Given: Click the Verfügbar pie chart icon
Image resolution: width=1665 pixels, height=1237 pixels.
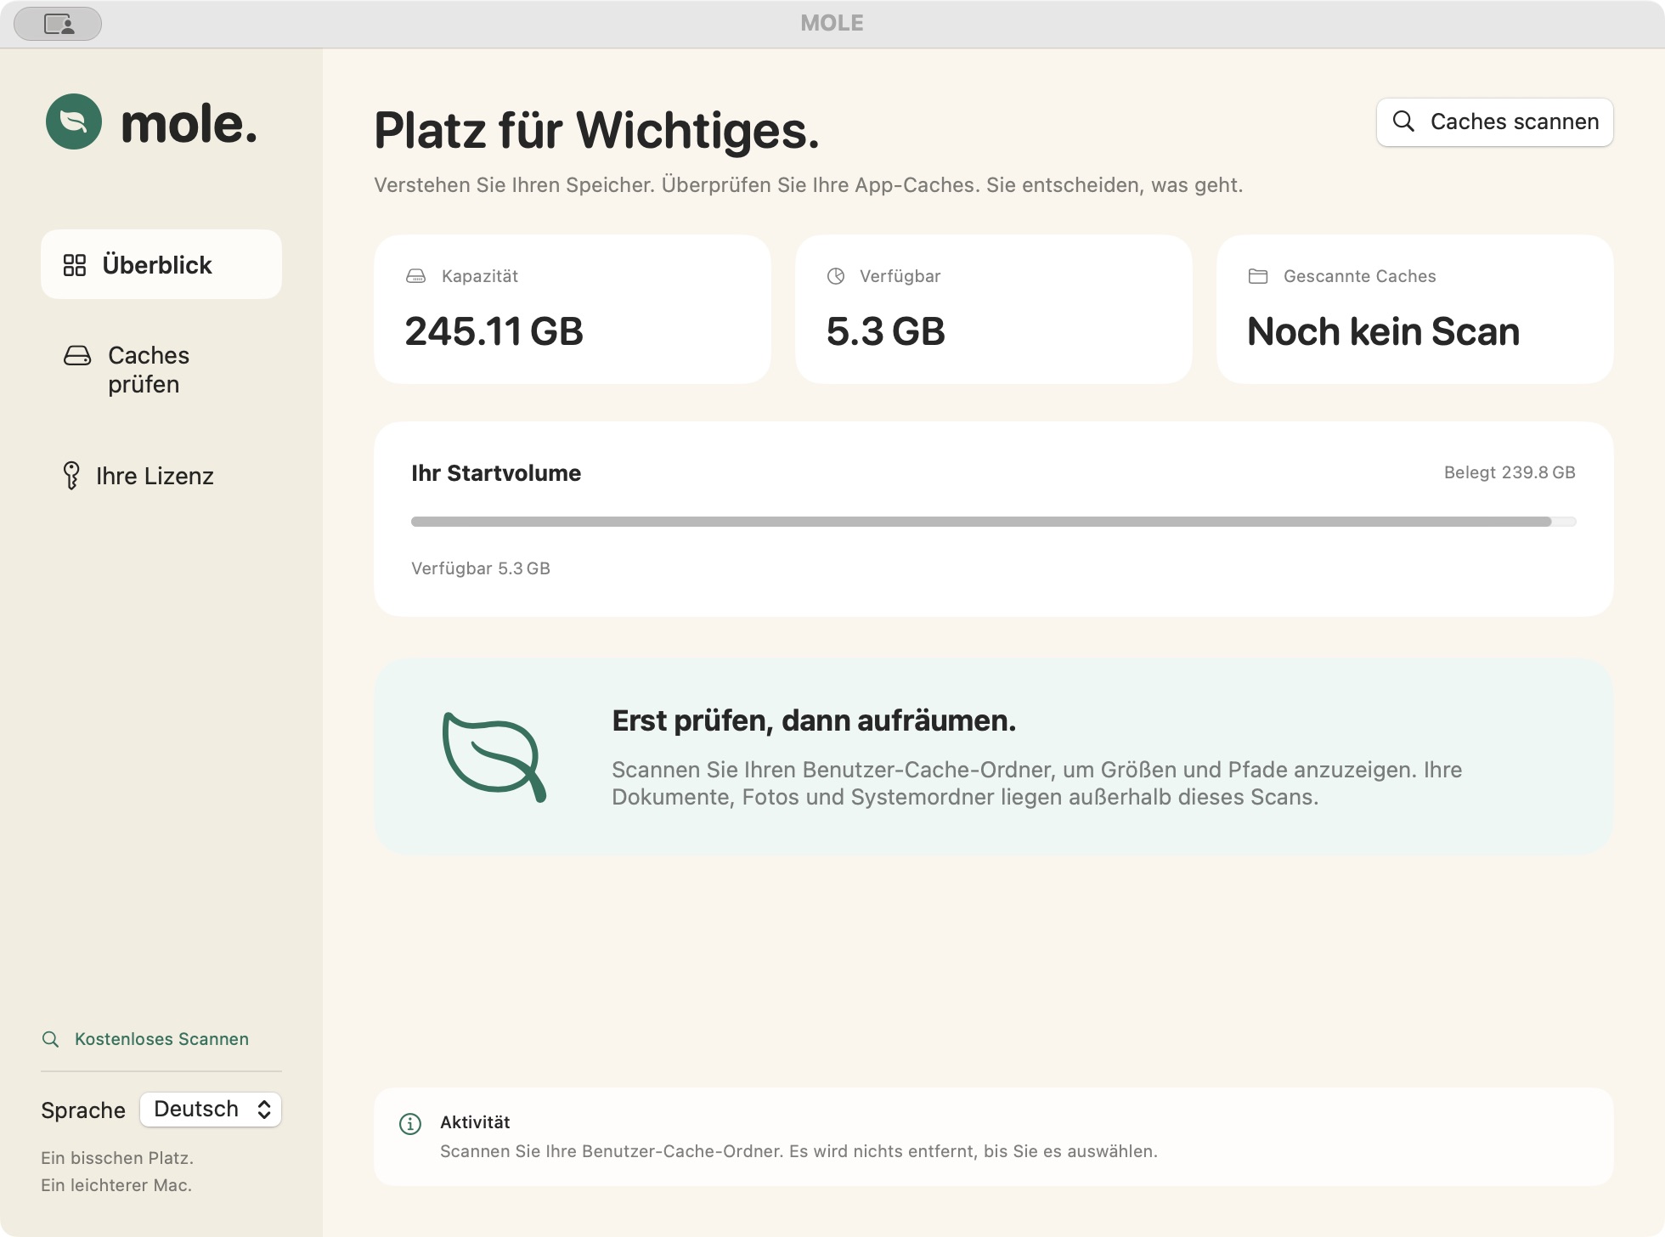Looking at the screenshot, I should pyautogui.click(x=836, y=276).
